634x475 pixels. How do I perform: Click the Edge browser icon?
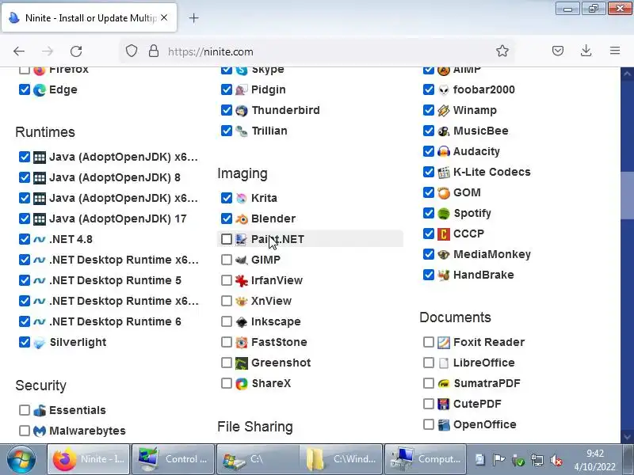click(x=39, y=89)
